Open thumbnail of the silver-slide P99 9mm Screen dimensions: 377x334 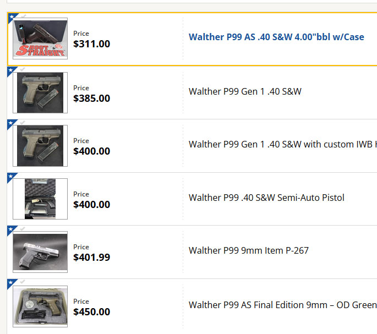tap(40, 252)
